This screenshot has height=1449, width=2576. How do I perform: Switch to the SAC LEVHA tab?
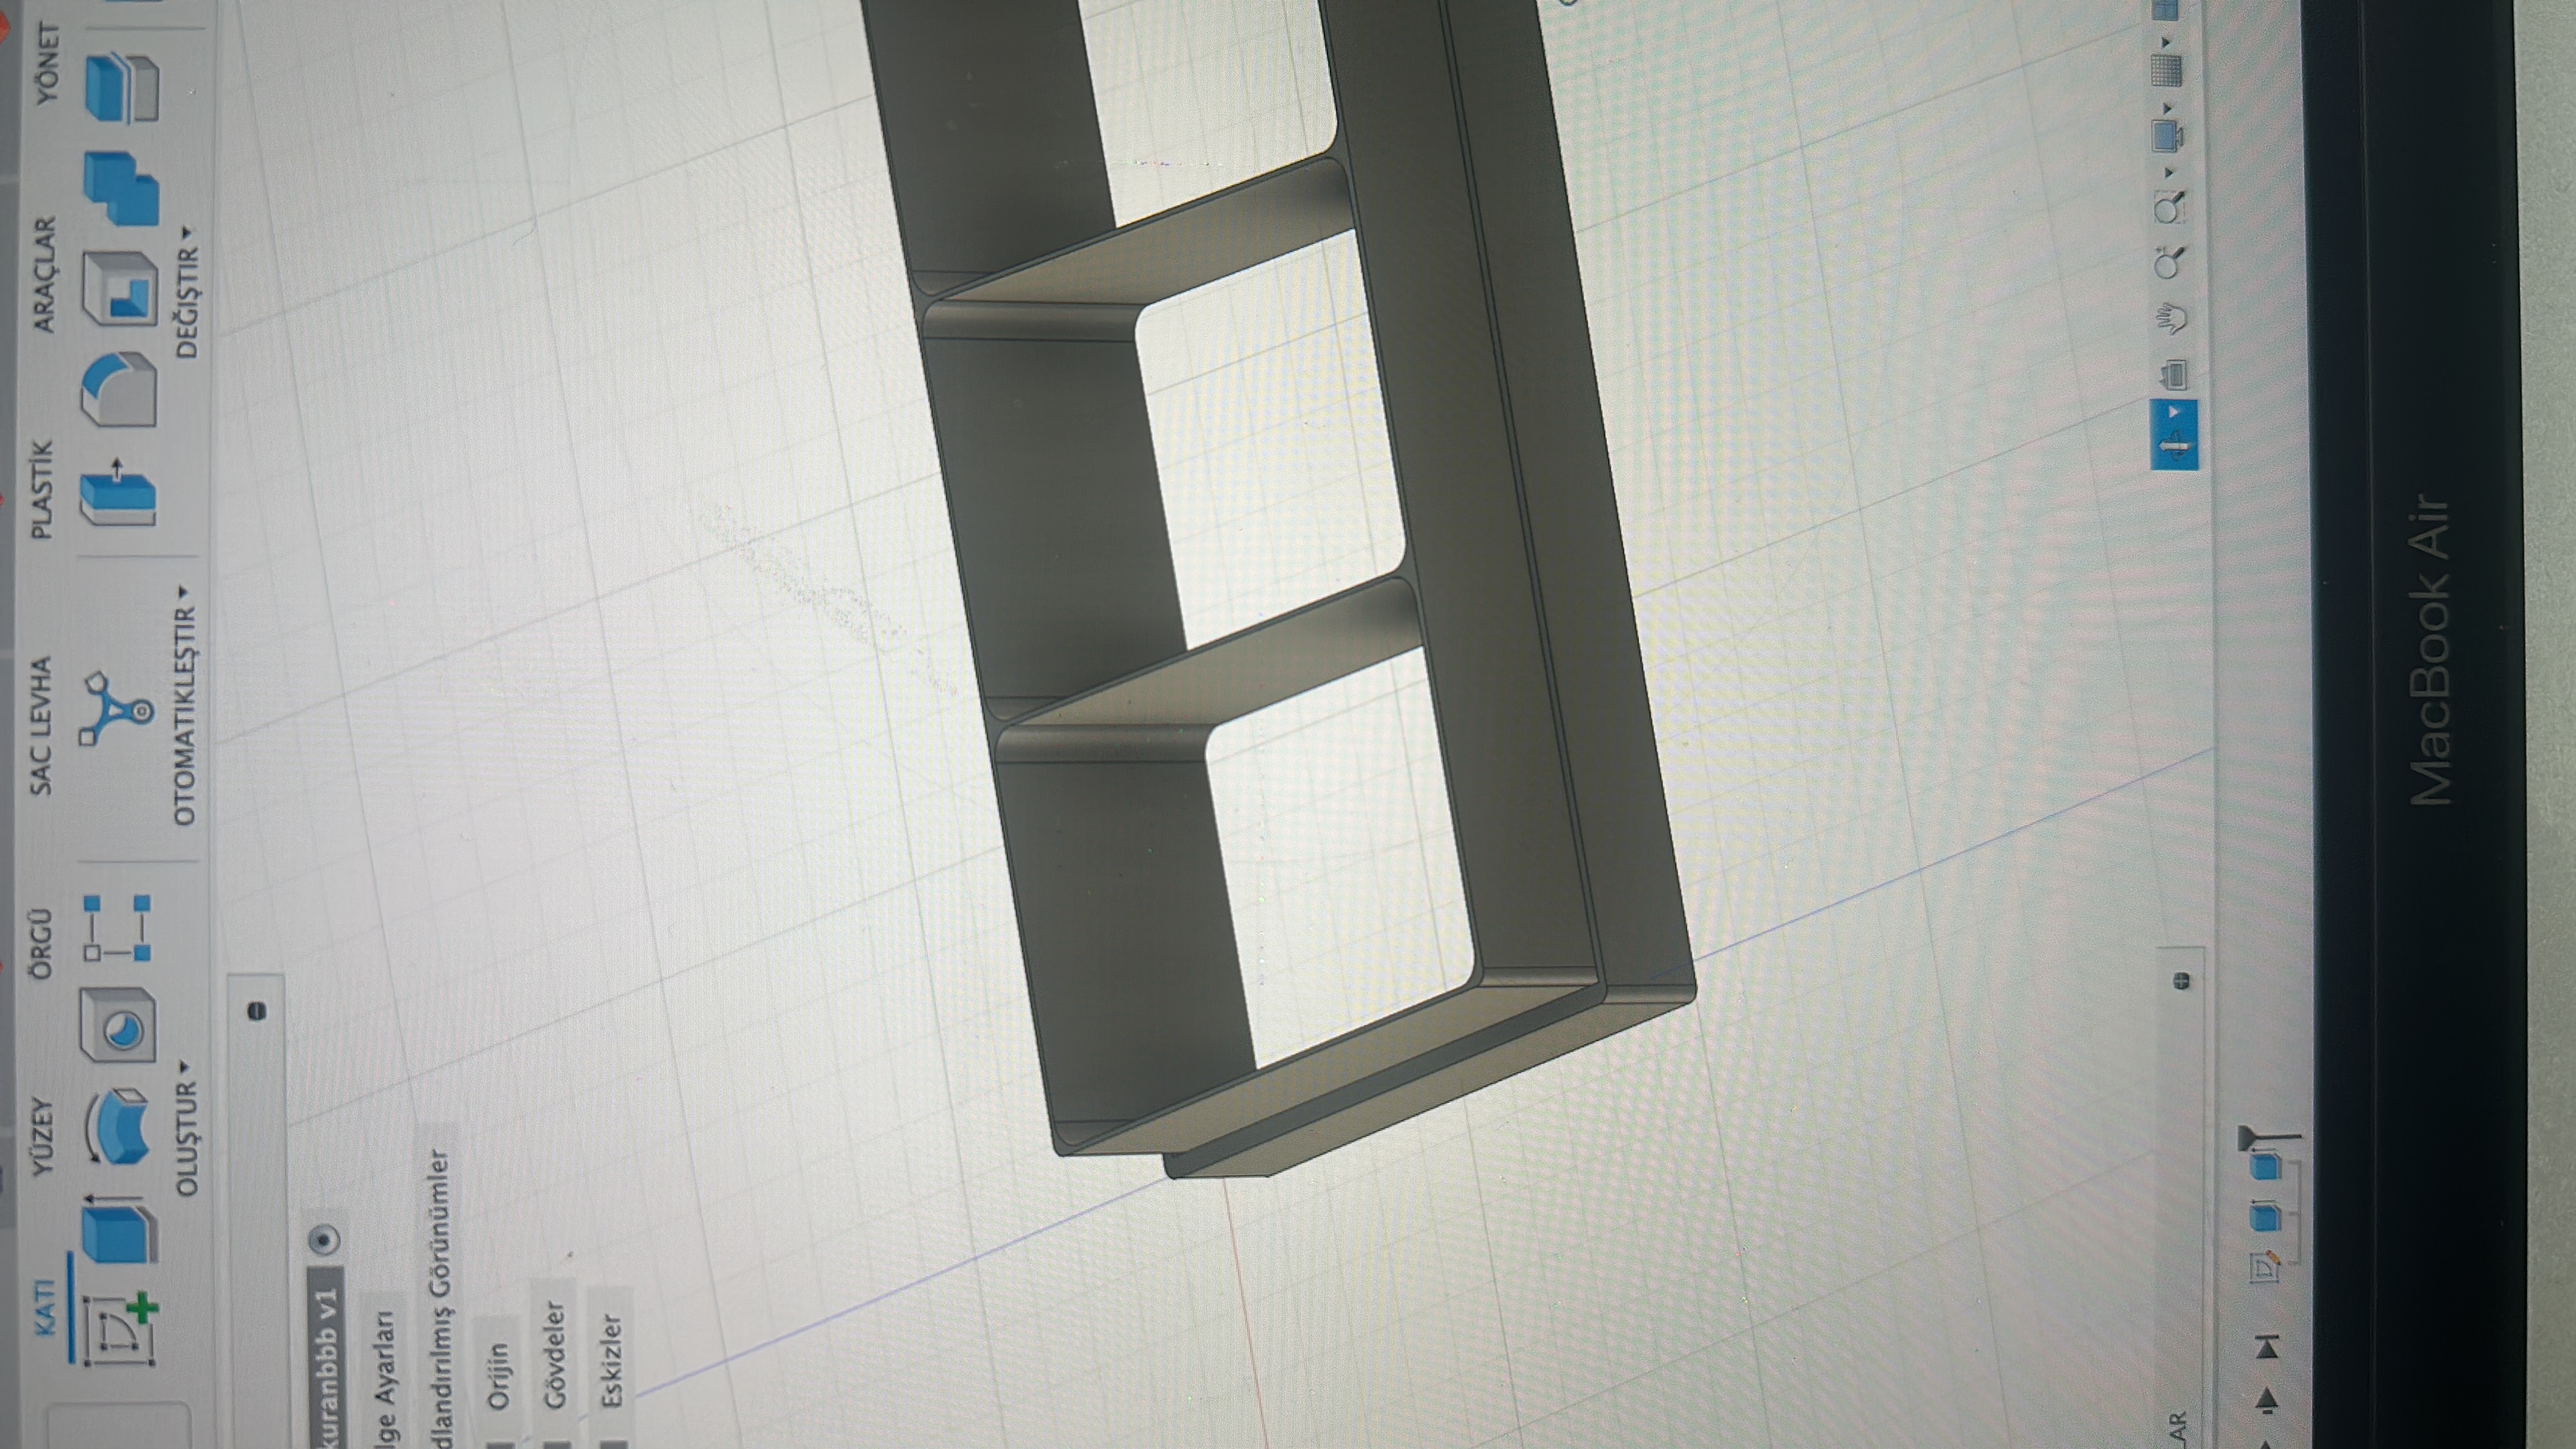tap(41, 726)
